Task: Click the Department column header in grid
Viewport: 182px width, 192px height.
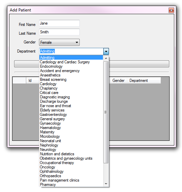Action: pos(144,81)
